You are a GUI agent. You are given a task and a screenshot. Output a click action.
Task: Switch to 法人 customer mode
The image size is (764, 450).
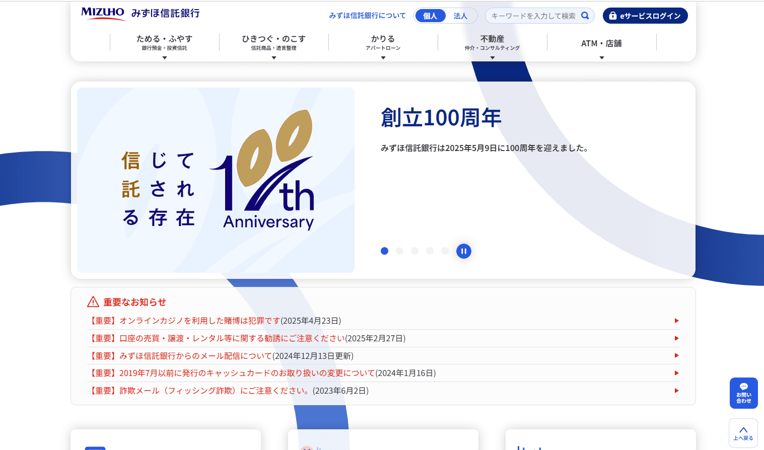pos(460,16)
